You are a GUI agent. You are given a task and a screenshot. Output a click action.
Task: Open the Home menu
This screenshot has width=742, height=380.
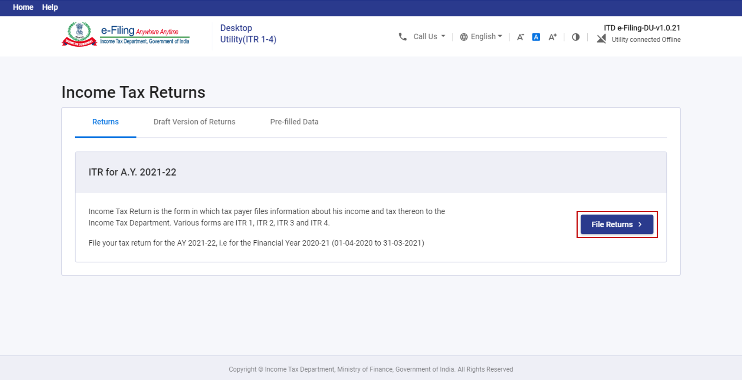click(x=23, y=7)
